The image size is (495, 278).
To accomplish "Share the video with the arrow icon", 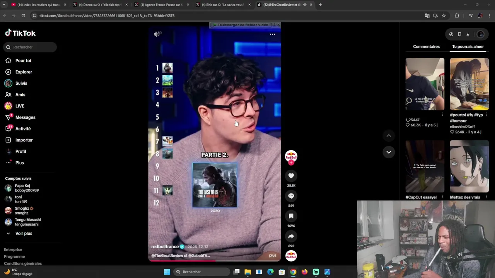I will tap(291, 236).
